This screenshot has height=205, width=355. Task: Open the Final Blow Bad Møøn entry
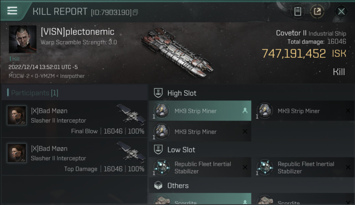click(x=74, y=119)
